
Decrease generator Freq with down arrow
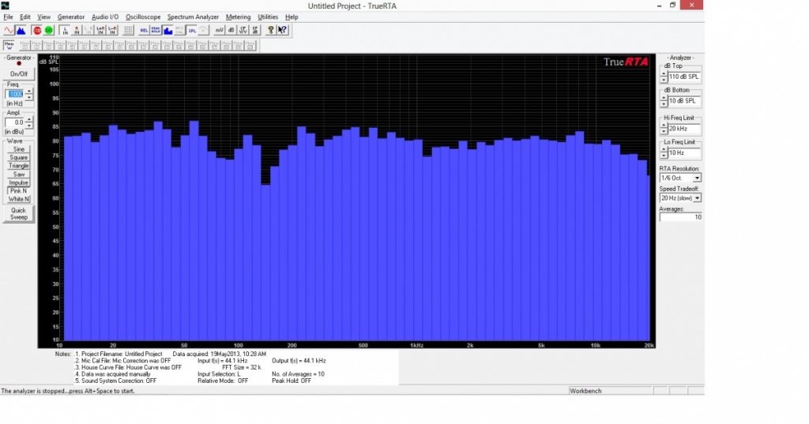29,97
